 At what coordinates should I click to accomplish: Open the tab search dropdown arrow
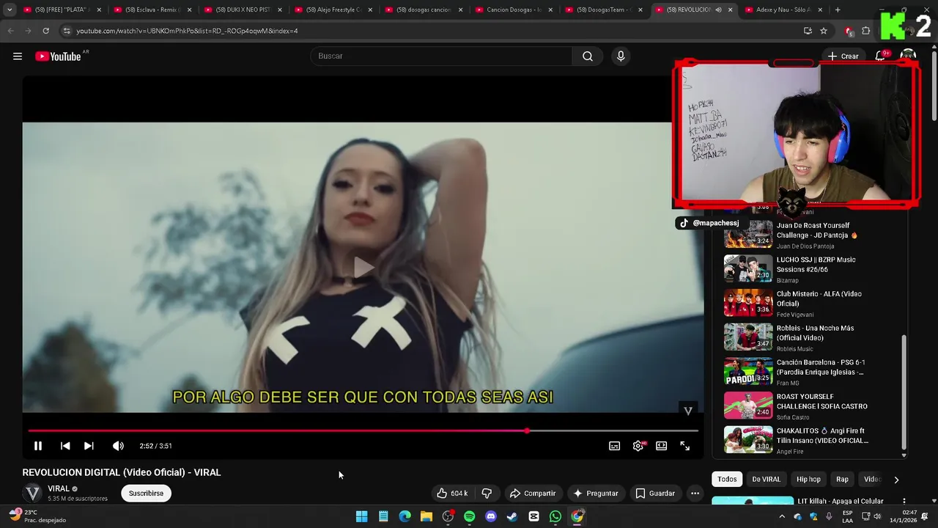coord(10,10)
